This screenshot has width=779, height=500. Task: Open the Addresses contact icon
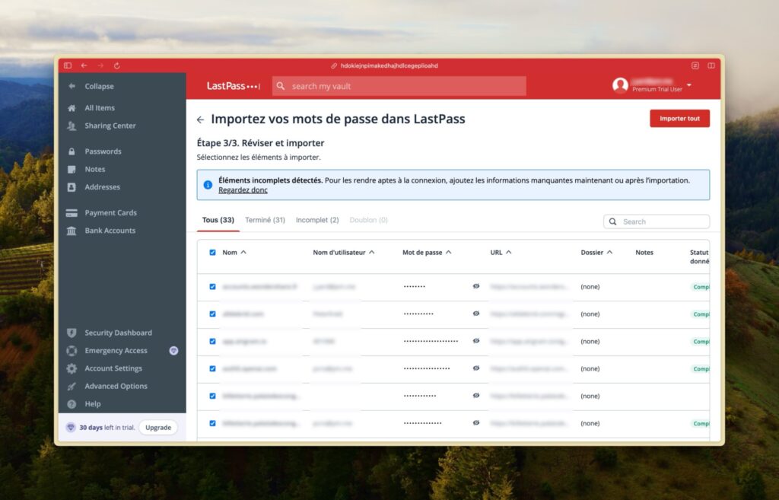[72, 187]
